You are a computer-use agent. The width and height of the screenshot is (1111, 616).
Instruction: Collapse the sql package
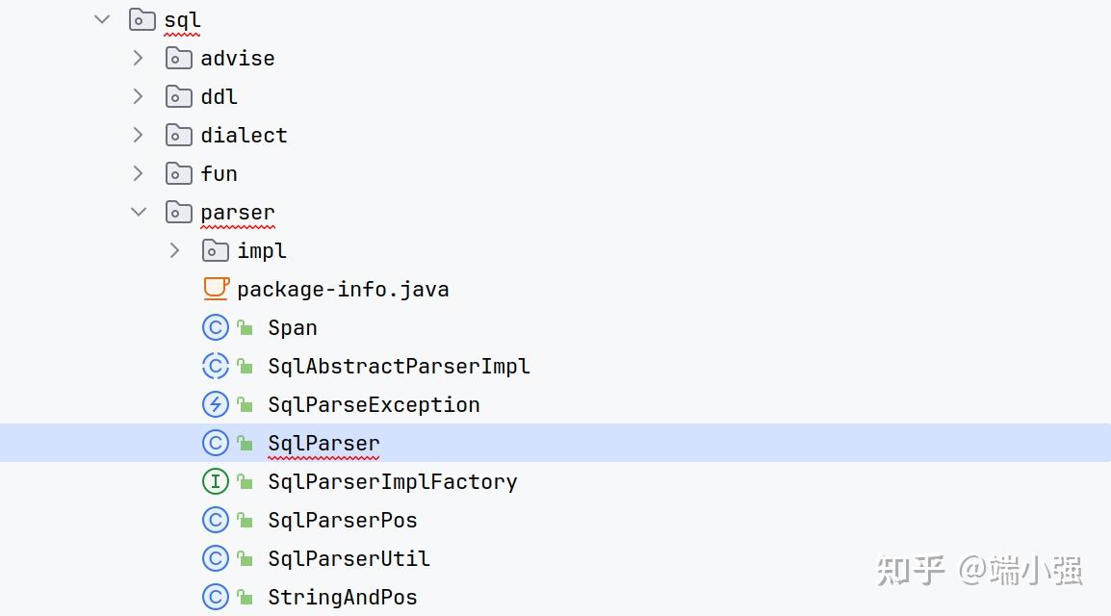(101, 18)
